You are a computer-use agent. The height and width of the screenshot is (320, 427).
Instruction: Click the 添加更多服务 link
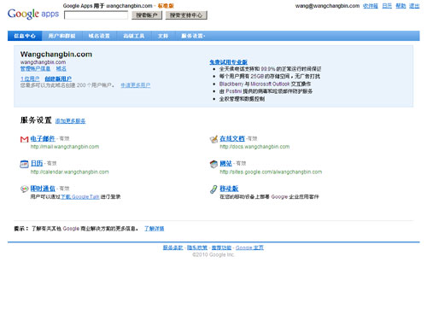(70, 121)
